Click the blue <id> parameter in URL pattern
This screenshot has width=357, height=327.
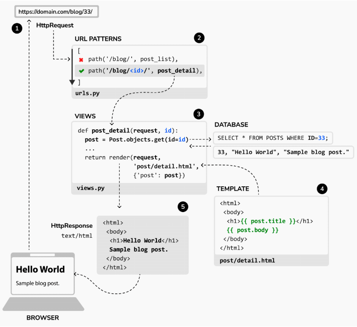click(x=136, y=71)
